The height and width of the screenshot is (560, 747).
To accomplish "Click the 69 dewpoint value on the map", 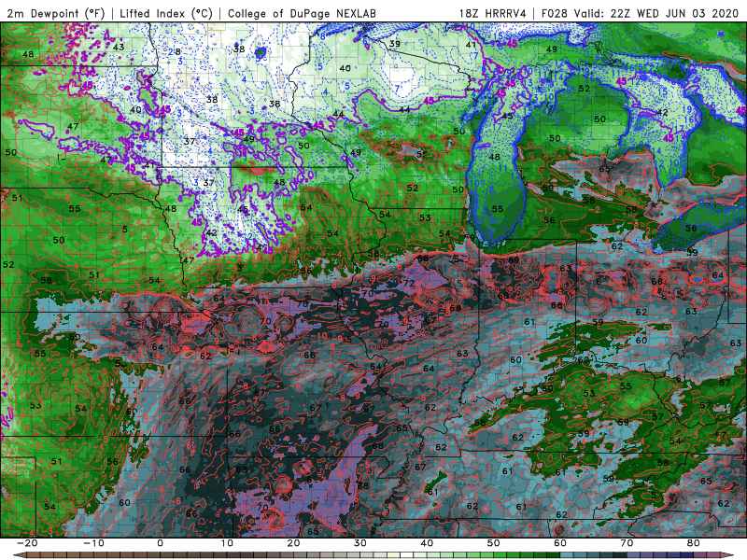I will [514, 260].
